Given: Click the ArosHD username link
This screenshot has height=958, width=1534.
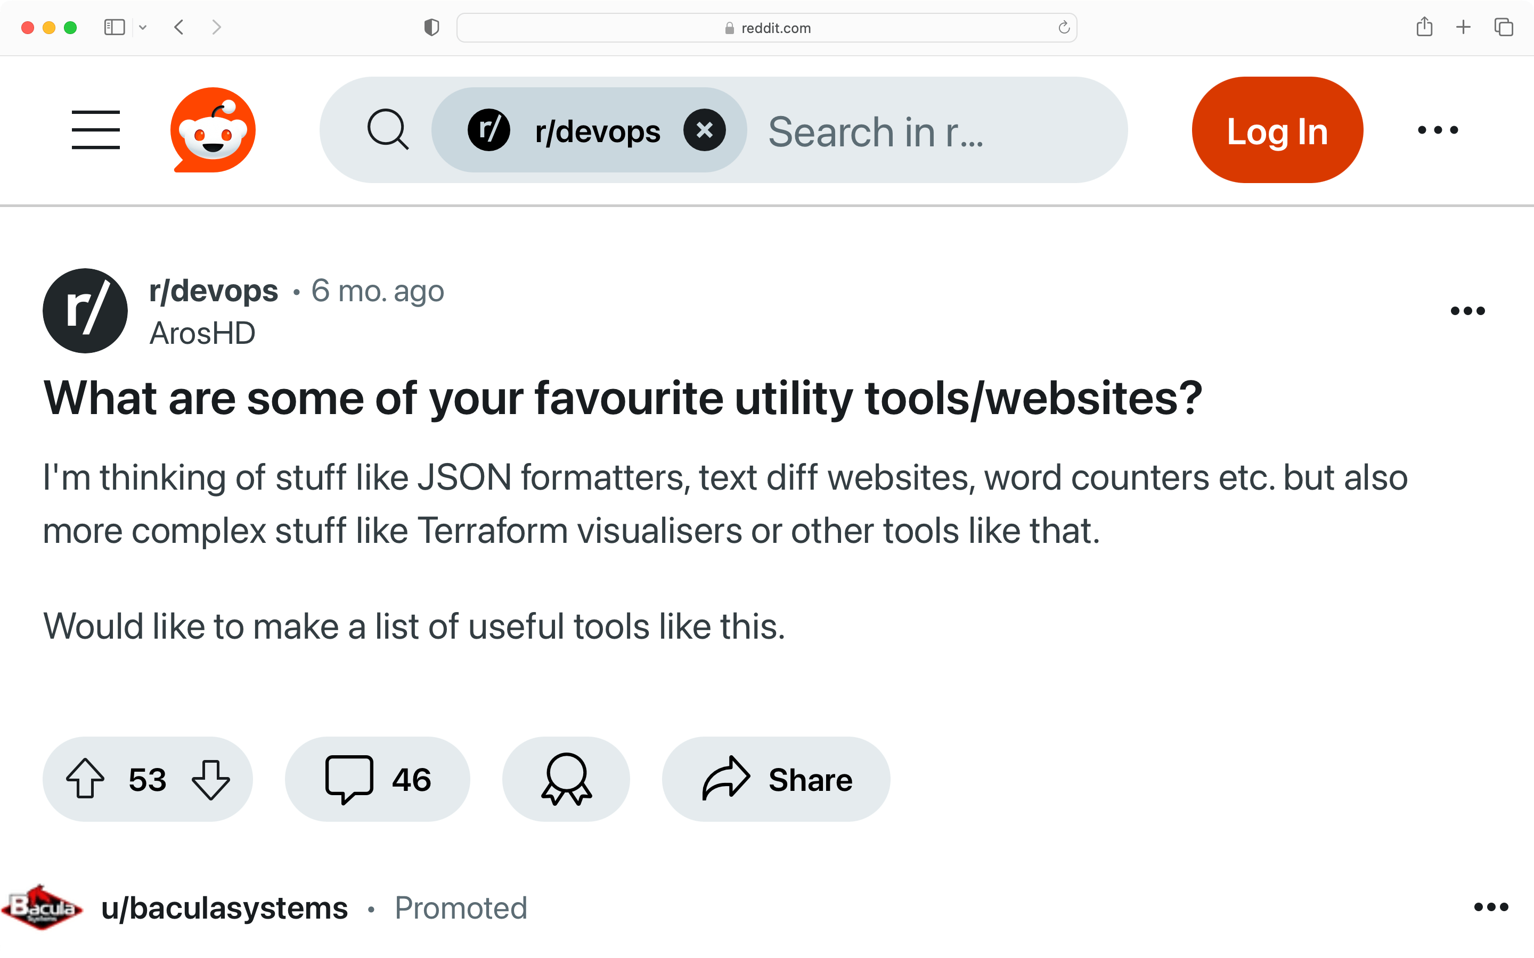Looking at the screenshot, I should (203, 331).
